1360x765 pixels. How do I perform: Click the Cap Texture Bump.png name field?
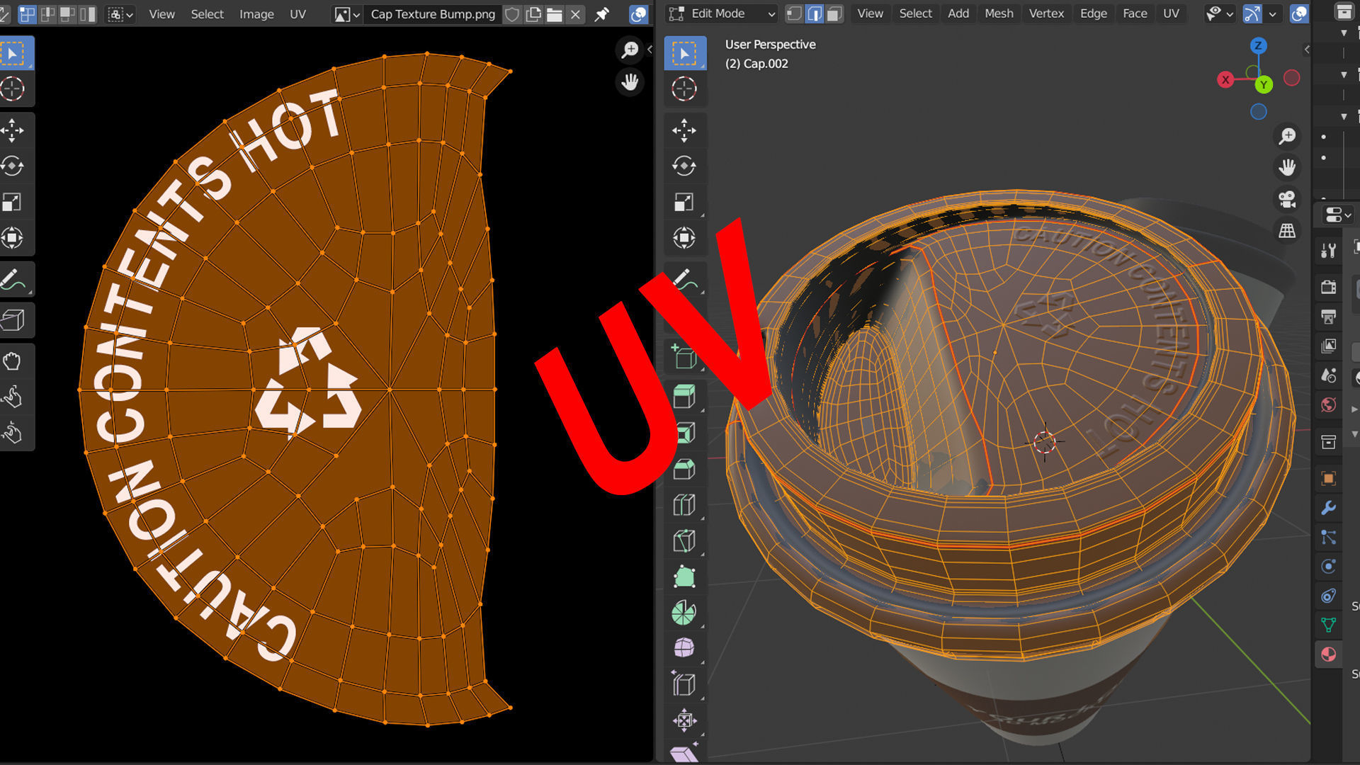[433, 14]
